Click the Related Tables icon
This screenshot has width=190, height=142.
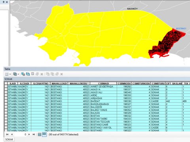pyautogui.click(x=15, y=74)
